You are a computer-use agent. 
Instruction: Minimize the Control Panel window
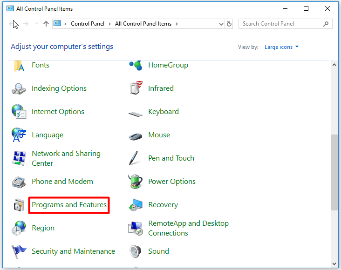285,8
